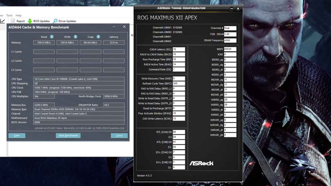The image size is (331, 186).
Task: Click the Channels # field showing Dual
Action: tap(230, 28)
